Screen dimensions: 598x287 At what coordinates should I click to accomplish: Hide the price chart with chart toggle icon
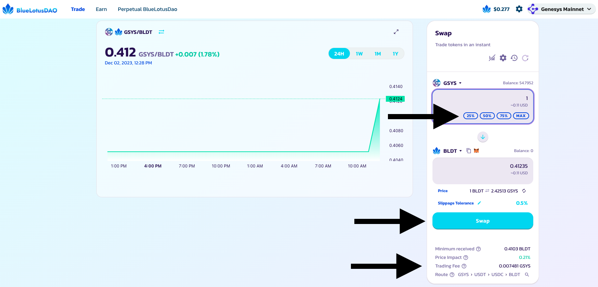point(492,58)
